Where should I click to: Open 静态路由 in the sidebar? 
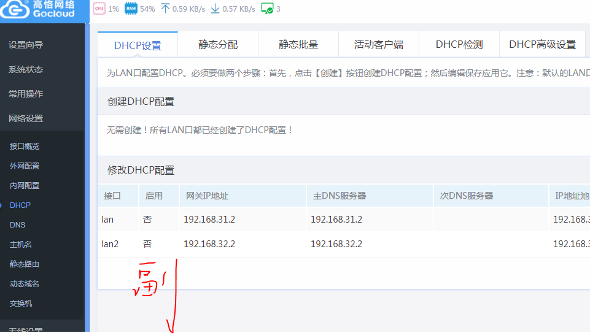click(25, 264)
